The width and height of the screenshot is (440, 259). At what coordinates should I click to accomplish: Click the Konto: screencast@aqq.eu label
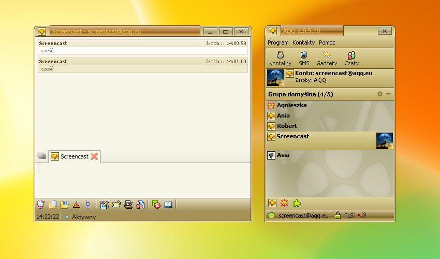[334, 73]
